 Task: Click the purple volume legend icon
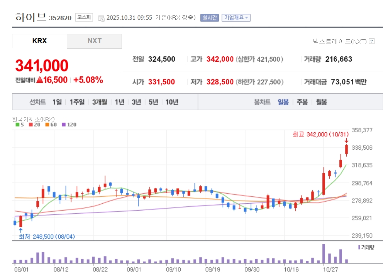[359, 247]
